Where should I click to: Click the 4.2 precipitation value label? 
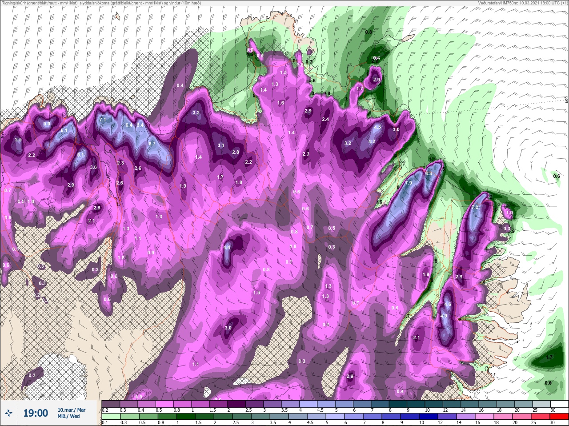coord(373,142)
